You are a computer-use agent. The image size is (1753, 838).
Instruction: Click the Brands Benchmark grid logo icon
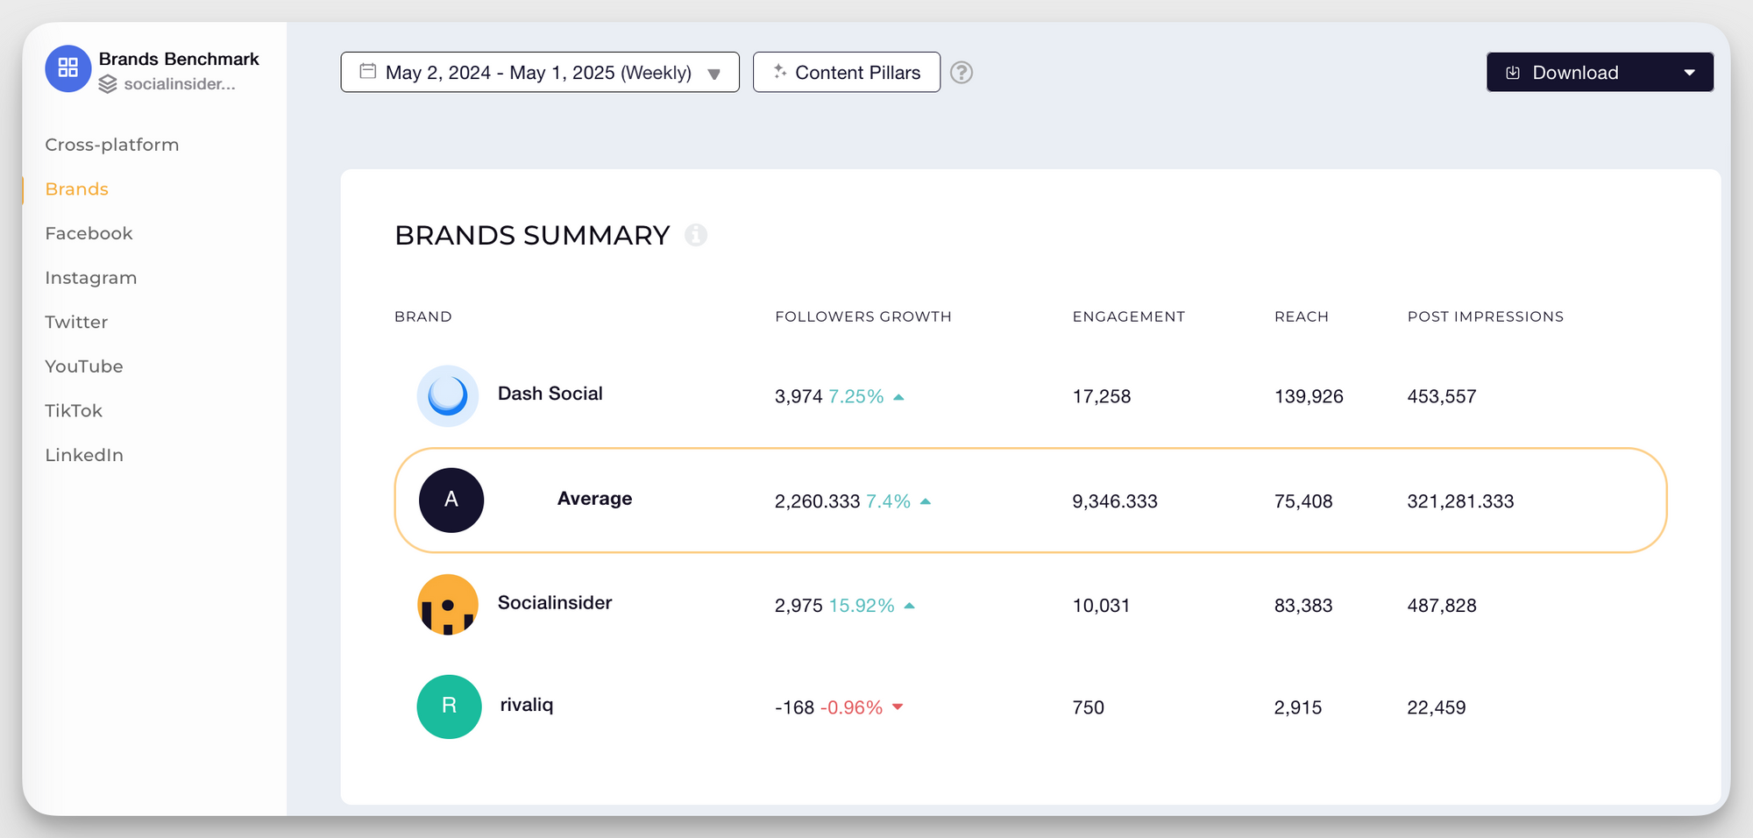tap(68, 68)
